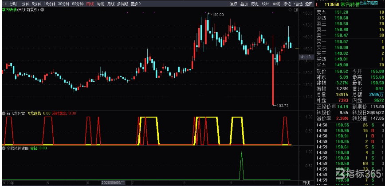Click the 返回 back button

point(308,4)
